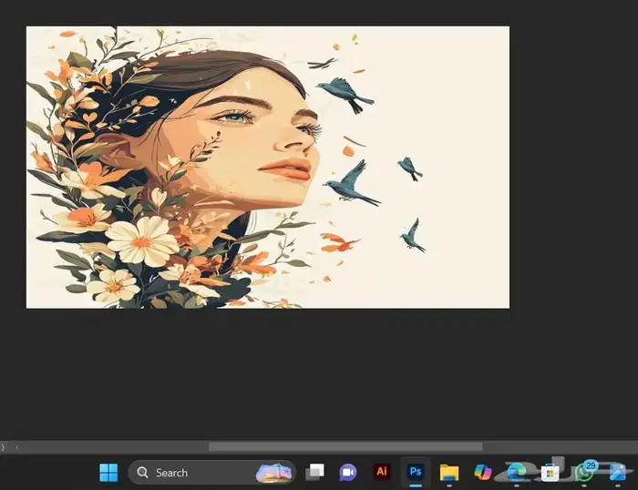
Task: Launch Microsoft Edge browser
Action: click(516, 472)
